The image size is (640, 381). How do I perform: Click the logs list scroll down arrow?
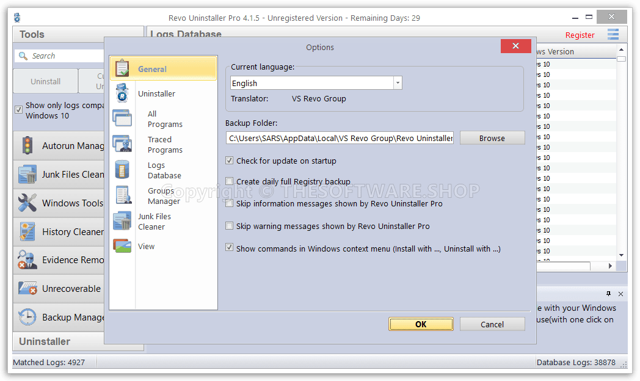[621, 255]
